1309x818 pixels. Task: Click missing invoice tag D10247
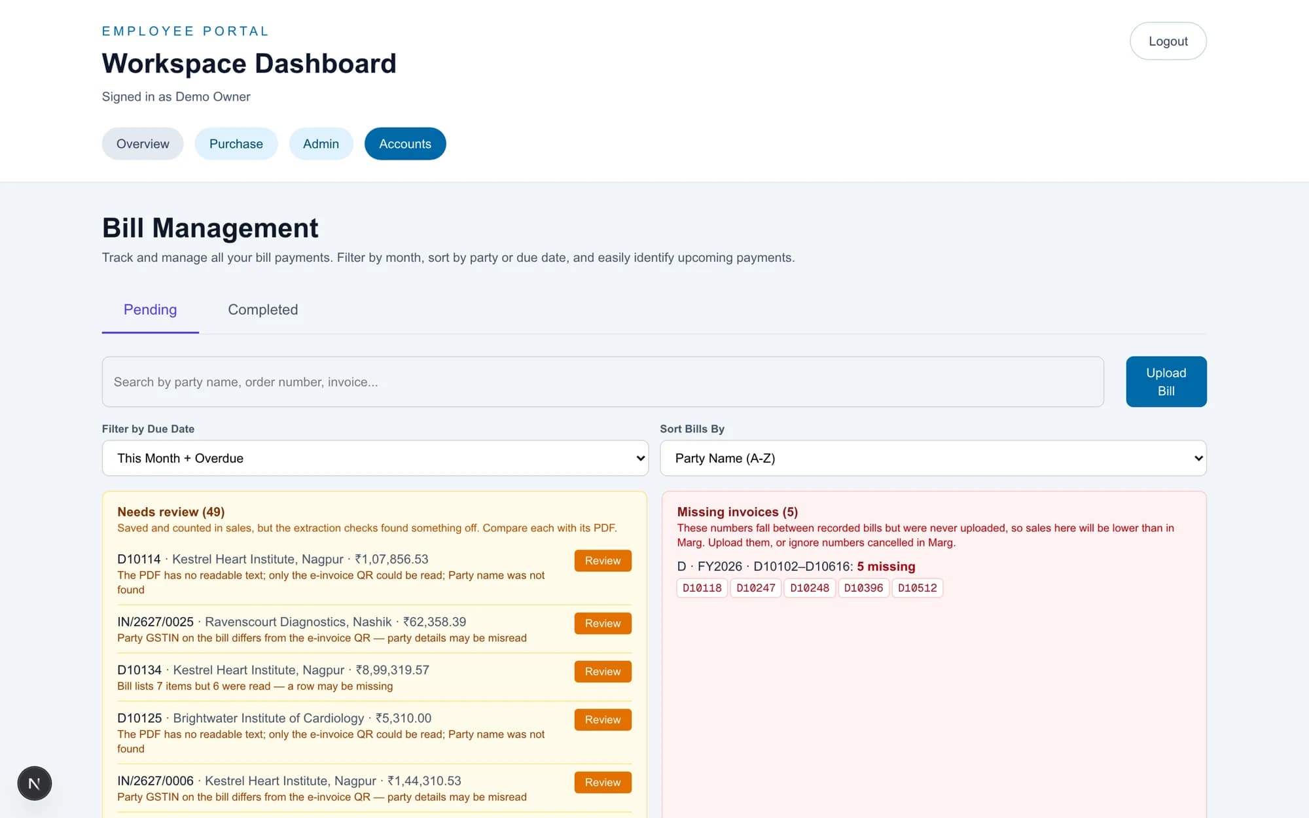point(756,588)
